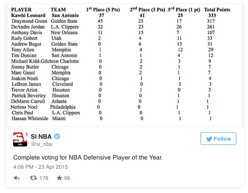The height and width of the screenshot is (193, 248).
Task: Click the tweet text about Defensive Player
Action: coord(88,158)
